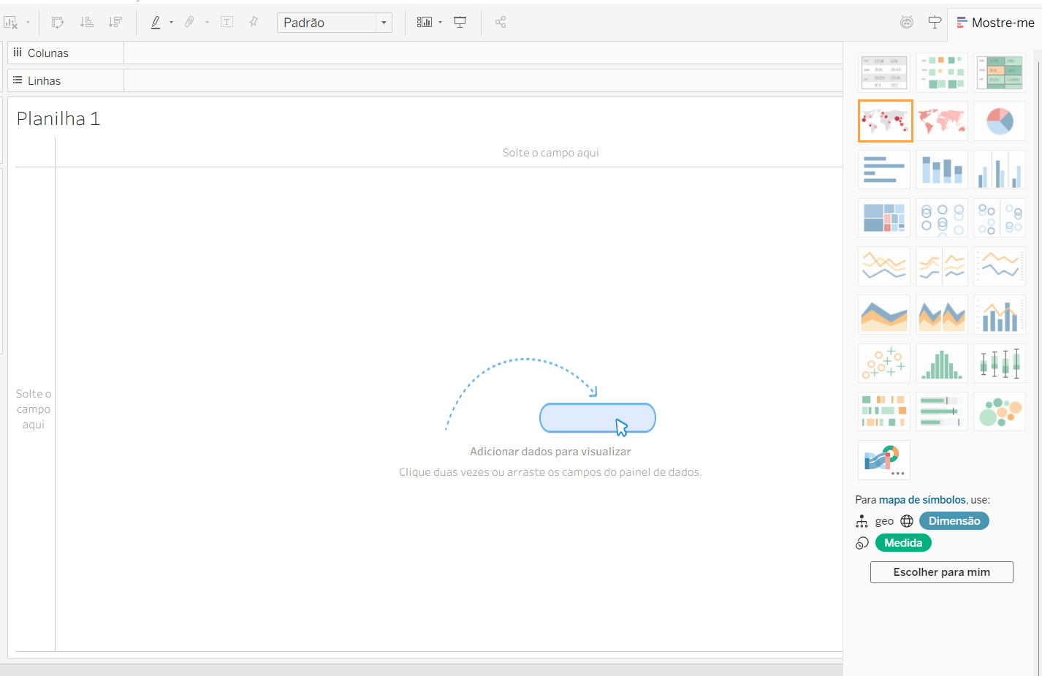
Task: Select the symbol map chart type
Action: 885,121
